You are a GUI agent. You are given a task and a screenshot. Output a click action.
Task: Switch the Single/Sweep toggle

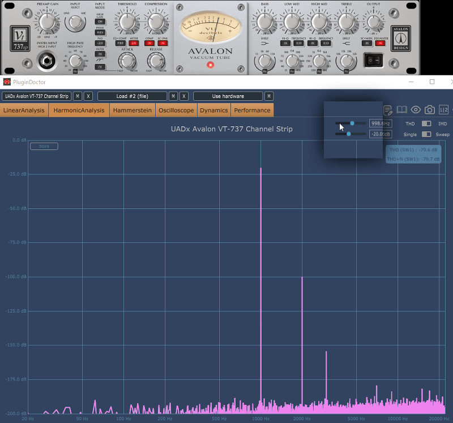(x=426, y=134)
